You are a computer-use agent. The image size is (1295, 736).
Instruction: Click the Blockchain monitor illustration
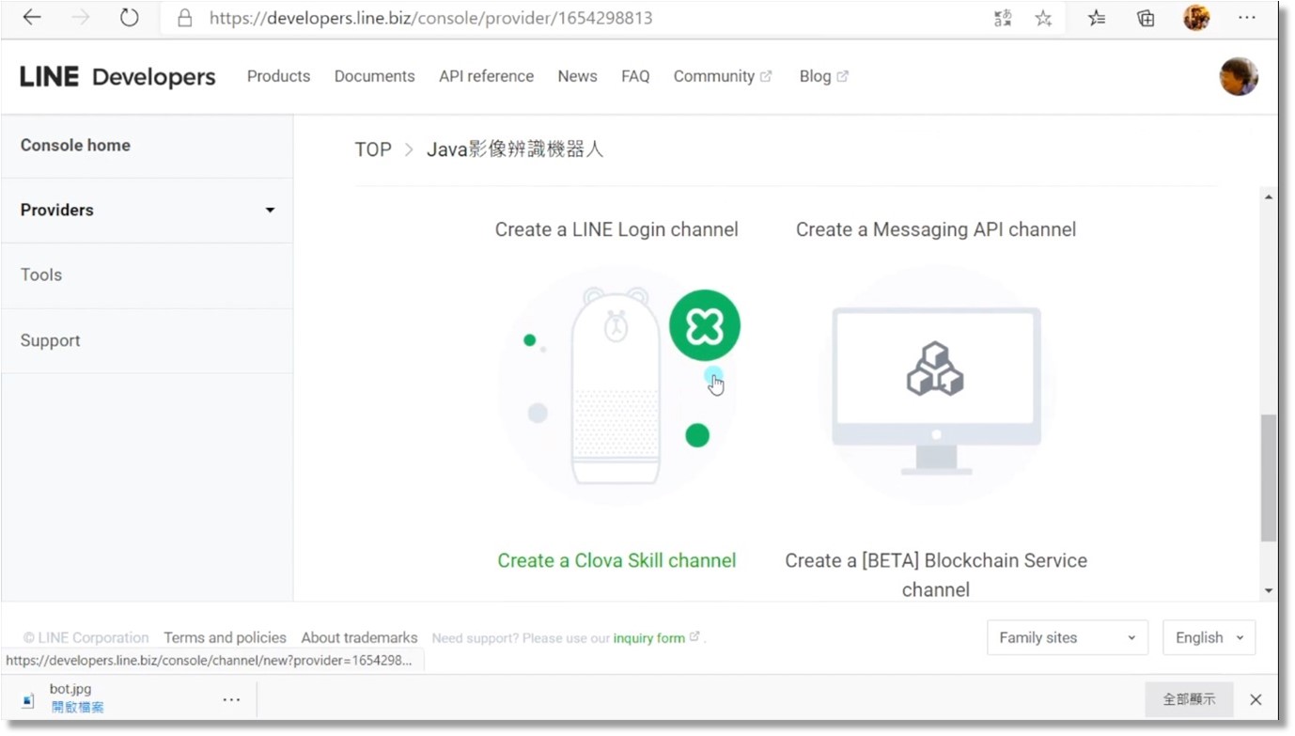(x=936, y=385)
